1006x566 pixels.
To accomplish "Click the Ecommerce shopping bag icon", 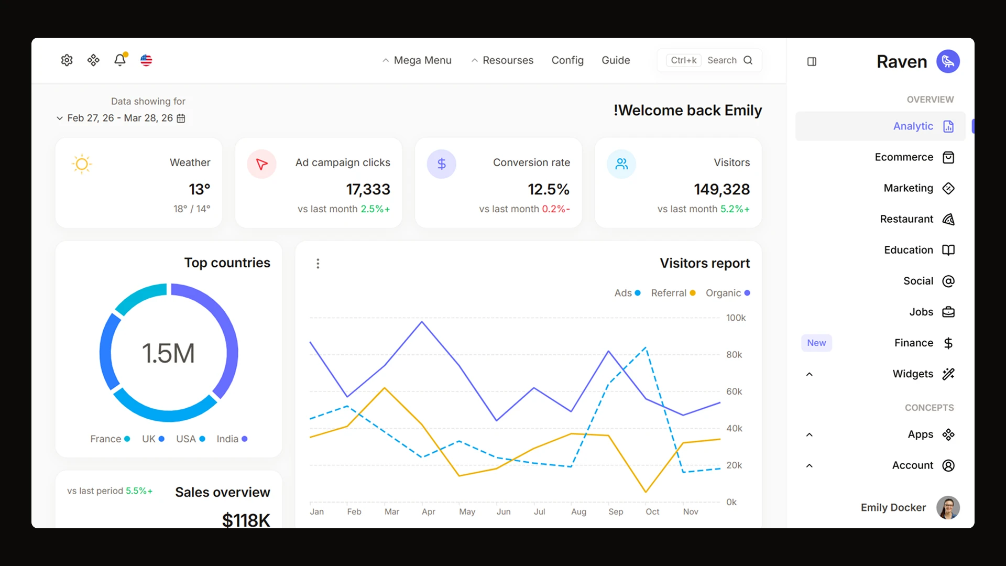I will [x=948, y=157].
